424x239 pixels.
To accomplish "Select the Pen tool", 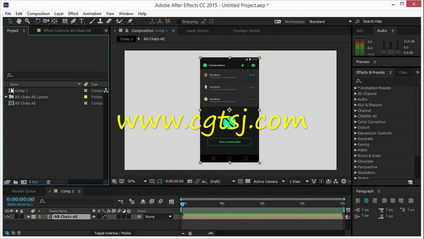I will coord(73,21).
